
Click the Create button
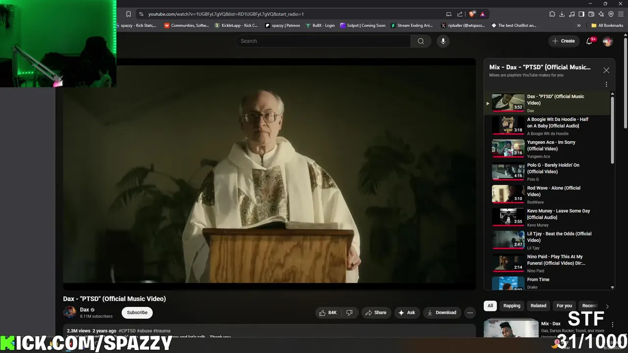[x=564, y=41]
